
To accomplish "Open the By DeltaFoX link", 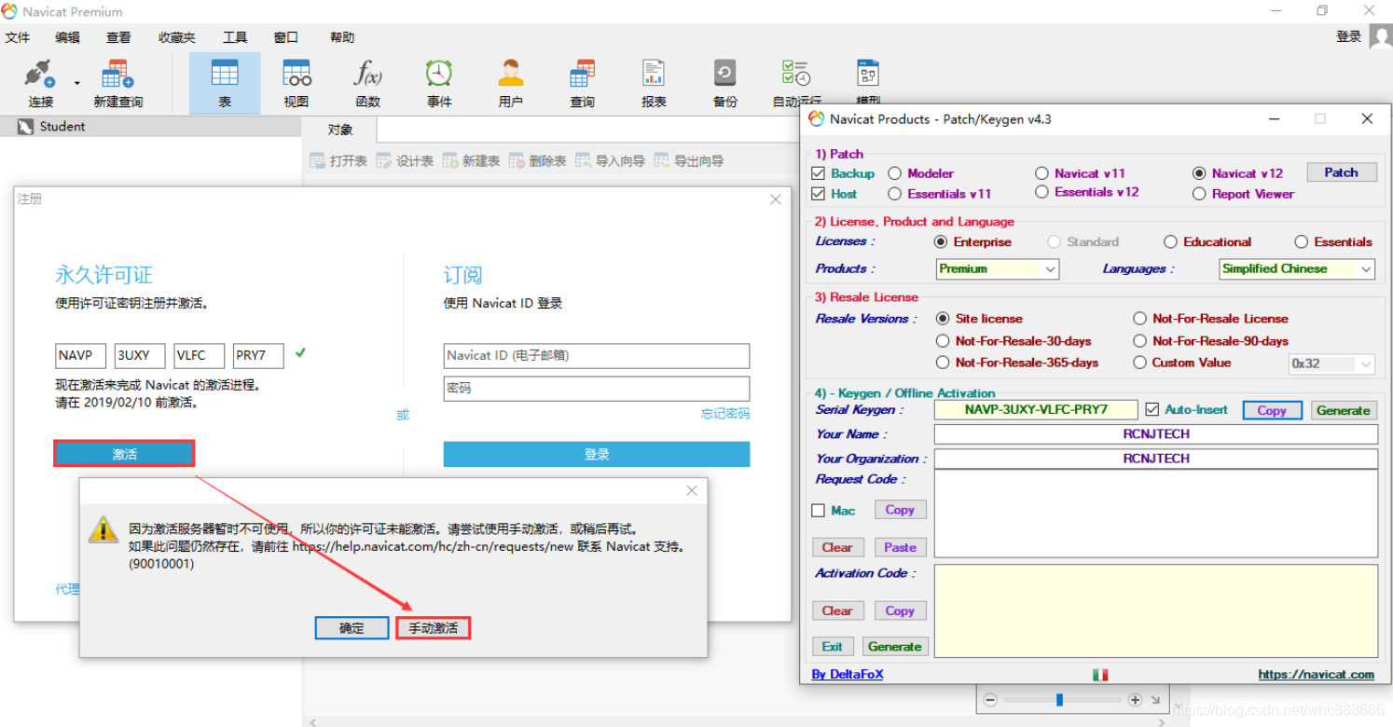I will click(x=847, y=674).
